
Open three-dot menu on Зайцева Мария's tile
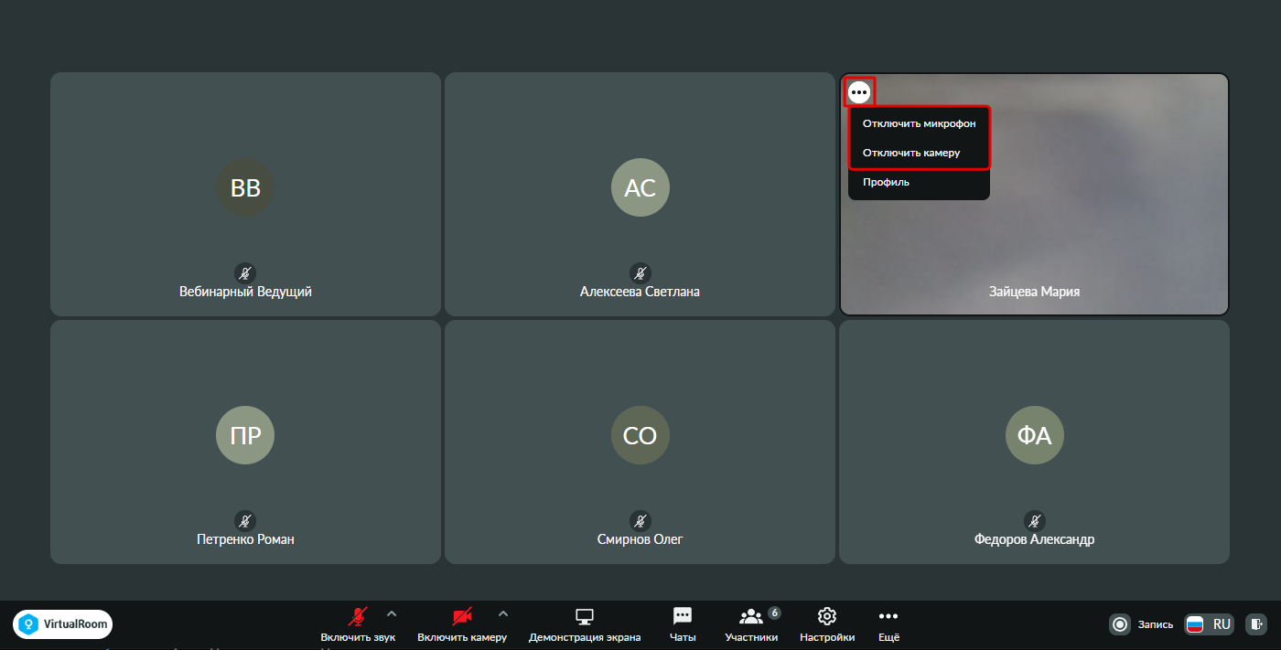(x=859, y=91)
